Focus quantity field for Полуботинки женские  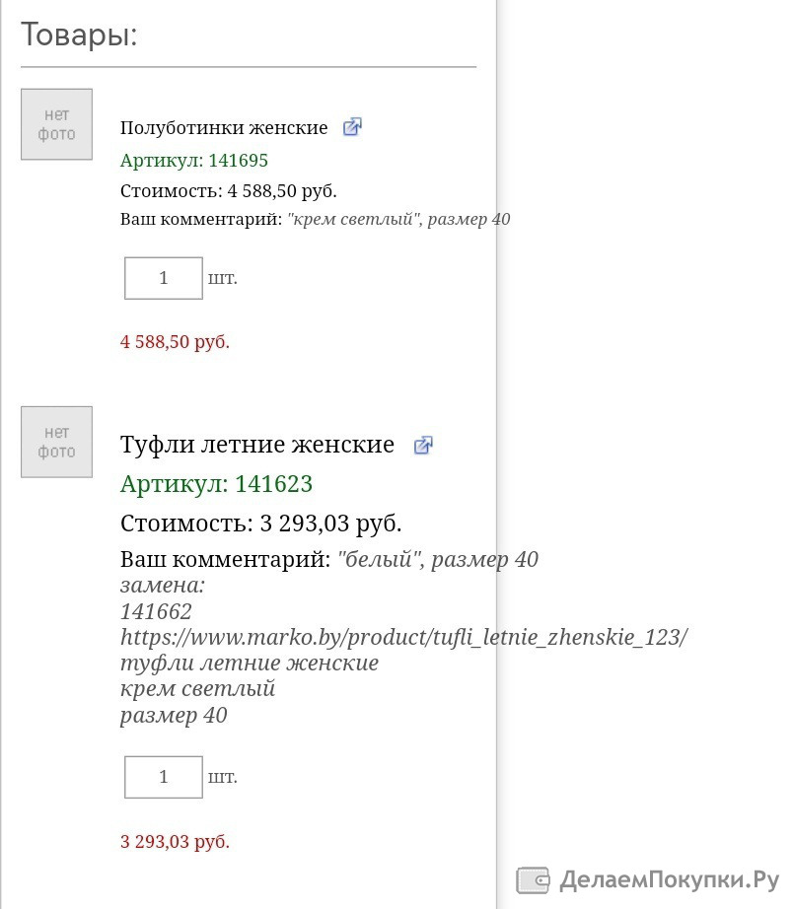[x=164, y=278]
